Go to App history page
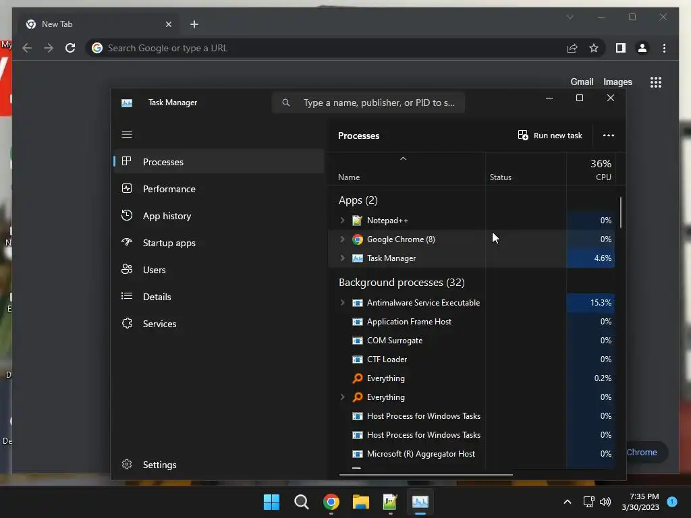 click(x=219, y=216)
